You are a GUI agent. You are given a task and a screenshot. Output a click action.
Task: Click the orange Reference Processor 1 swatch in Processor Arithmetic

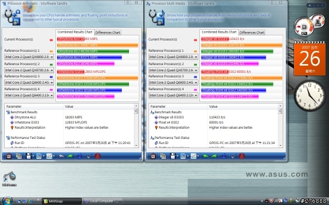(x=51, y=51)
